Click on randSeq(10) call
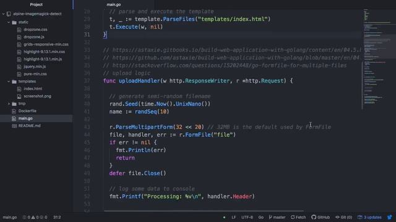Viewport: 396px width, 222px height. point(152,112)
